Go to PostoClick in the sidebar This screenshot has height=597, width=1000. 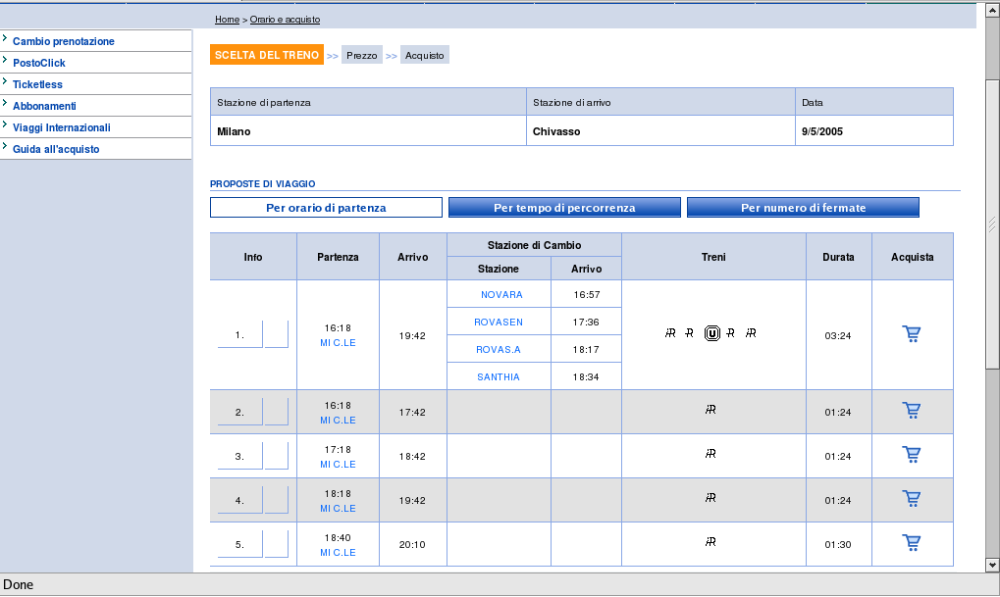click(39, 63)
